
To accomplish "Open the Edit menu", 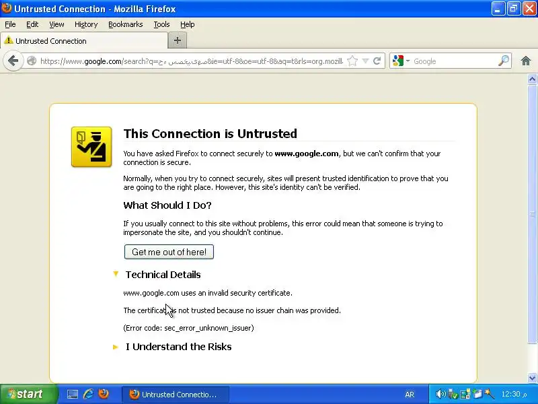I will click(x=32, y=24).
